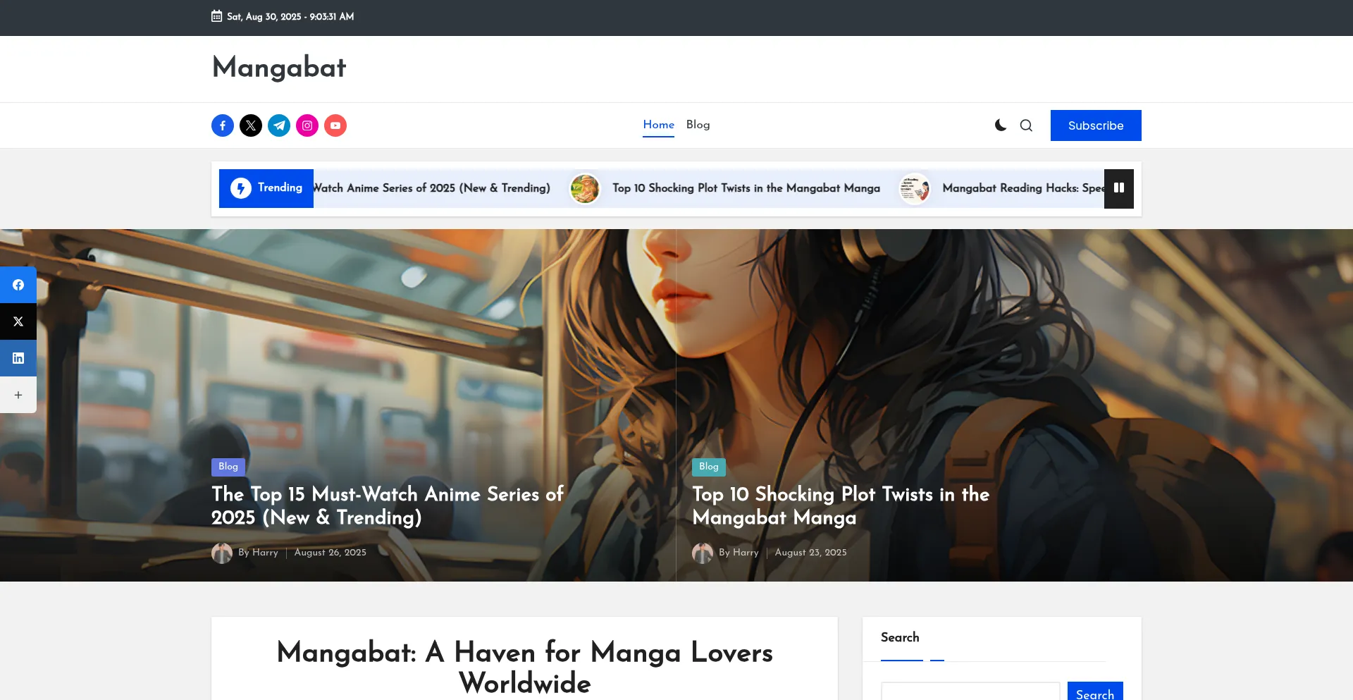Click the Trending lightning bolt icon

(x=241, y=188)
